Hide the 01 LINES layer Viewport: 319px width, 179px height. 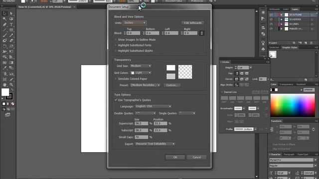[x=271, y=24]
